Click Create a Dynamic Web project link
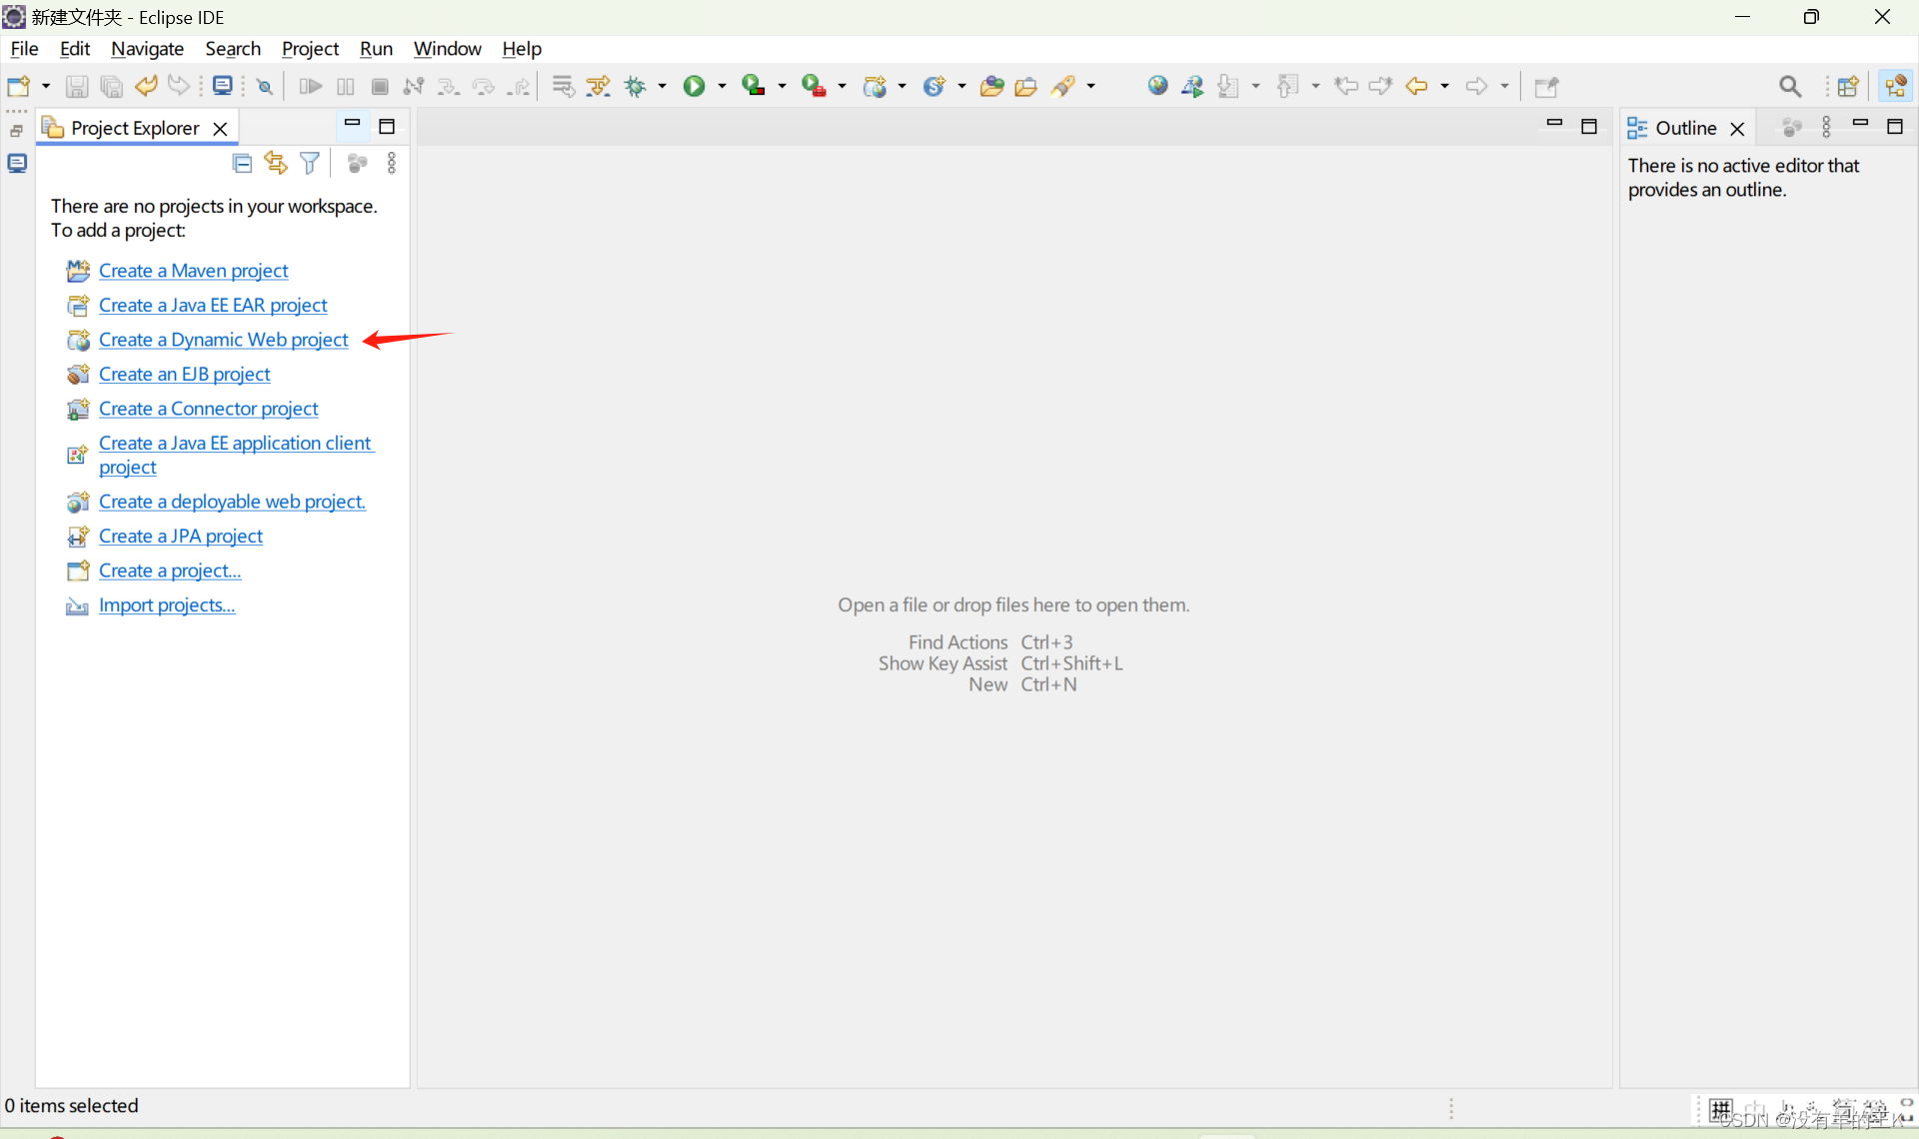The image size is (1919, 1139). pos(223,340)
